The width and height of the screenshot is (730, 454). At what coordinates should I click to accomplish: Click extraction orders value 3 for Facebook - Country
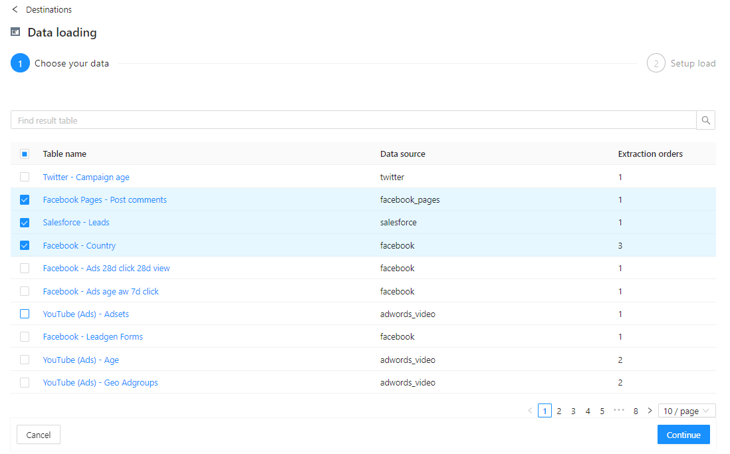pyautogui.click(x=620, y=245)
